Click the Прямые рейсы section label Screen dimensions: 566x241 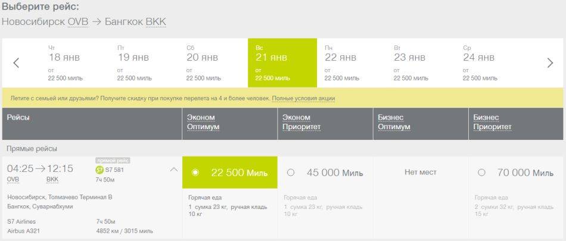click(x=32, y=149)
